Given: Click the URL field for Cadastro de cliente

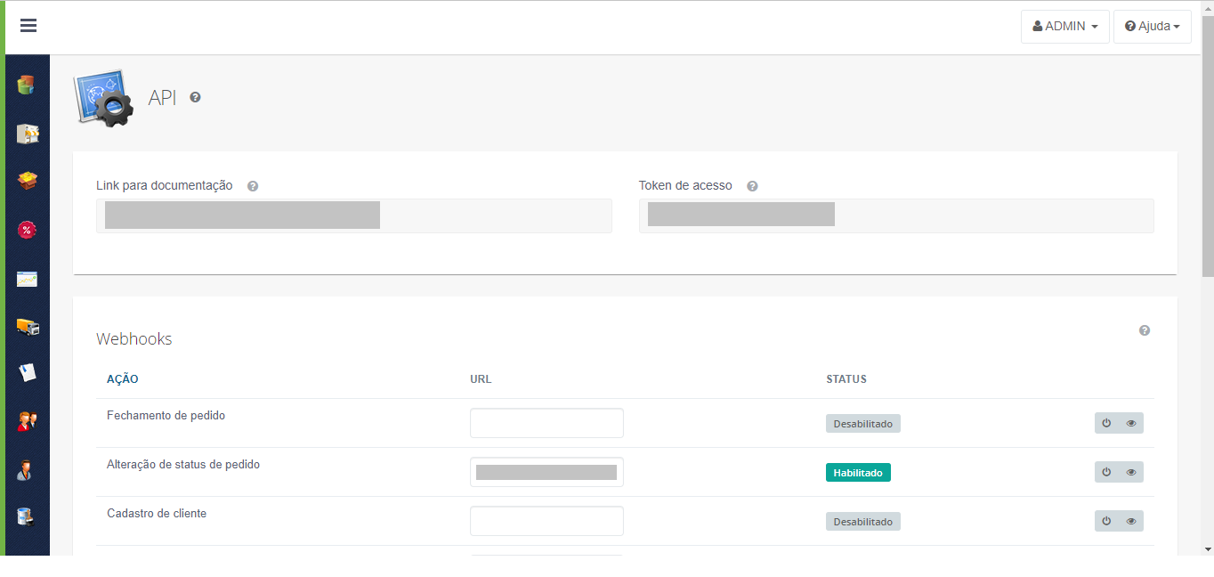Looking at the screenshot, I should (546, 521).
